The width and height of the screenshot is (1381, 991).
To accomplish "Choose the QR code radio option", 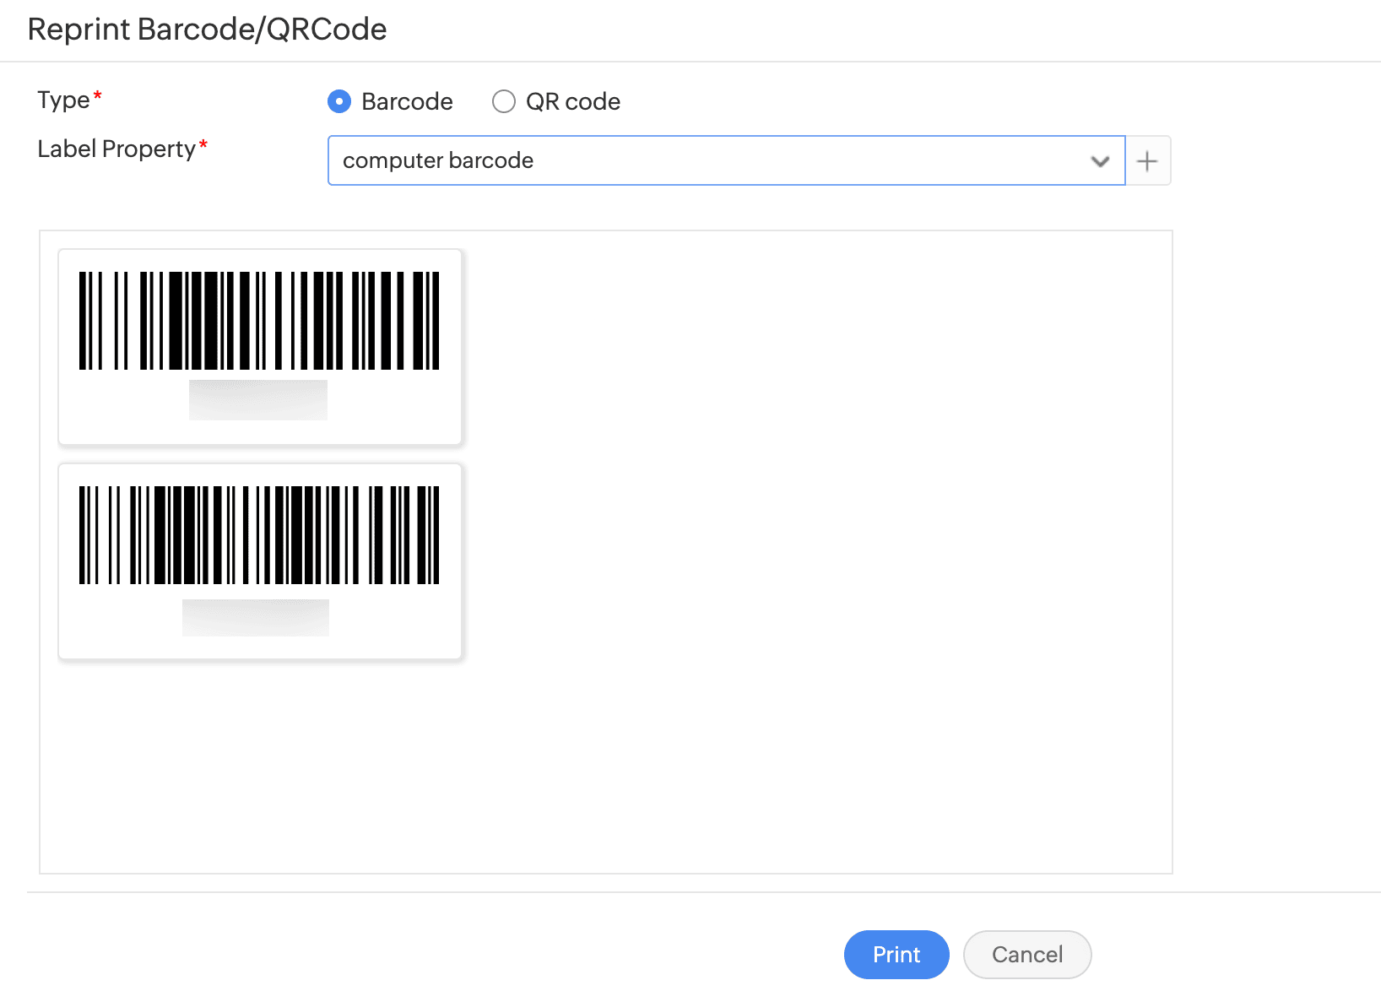I will [x=504, y=102].
